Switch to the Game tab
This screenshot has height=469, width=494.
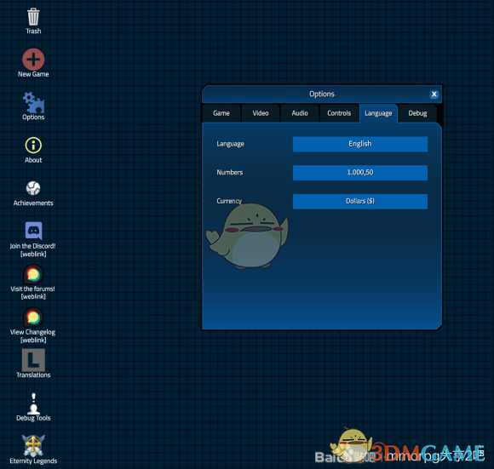221,113
